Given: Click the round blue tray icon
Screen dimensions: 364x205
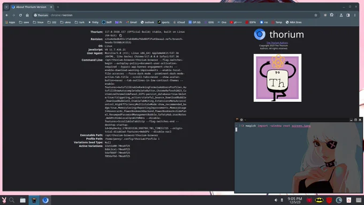Looking at the screenshot, I should 339,200.
